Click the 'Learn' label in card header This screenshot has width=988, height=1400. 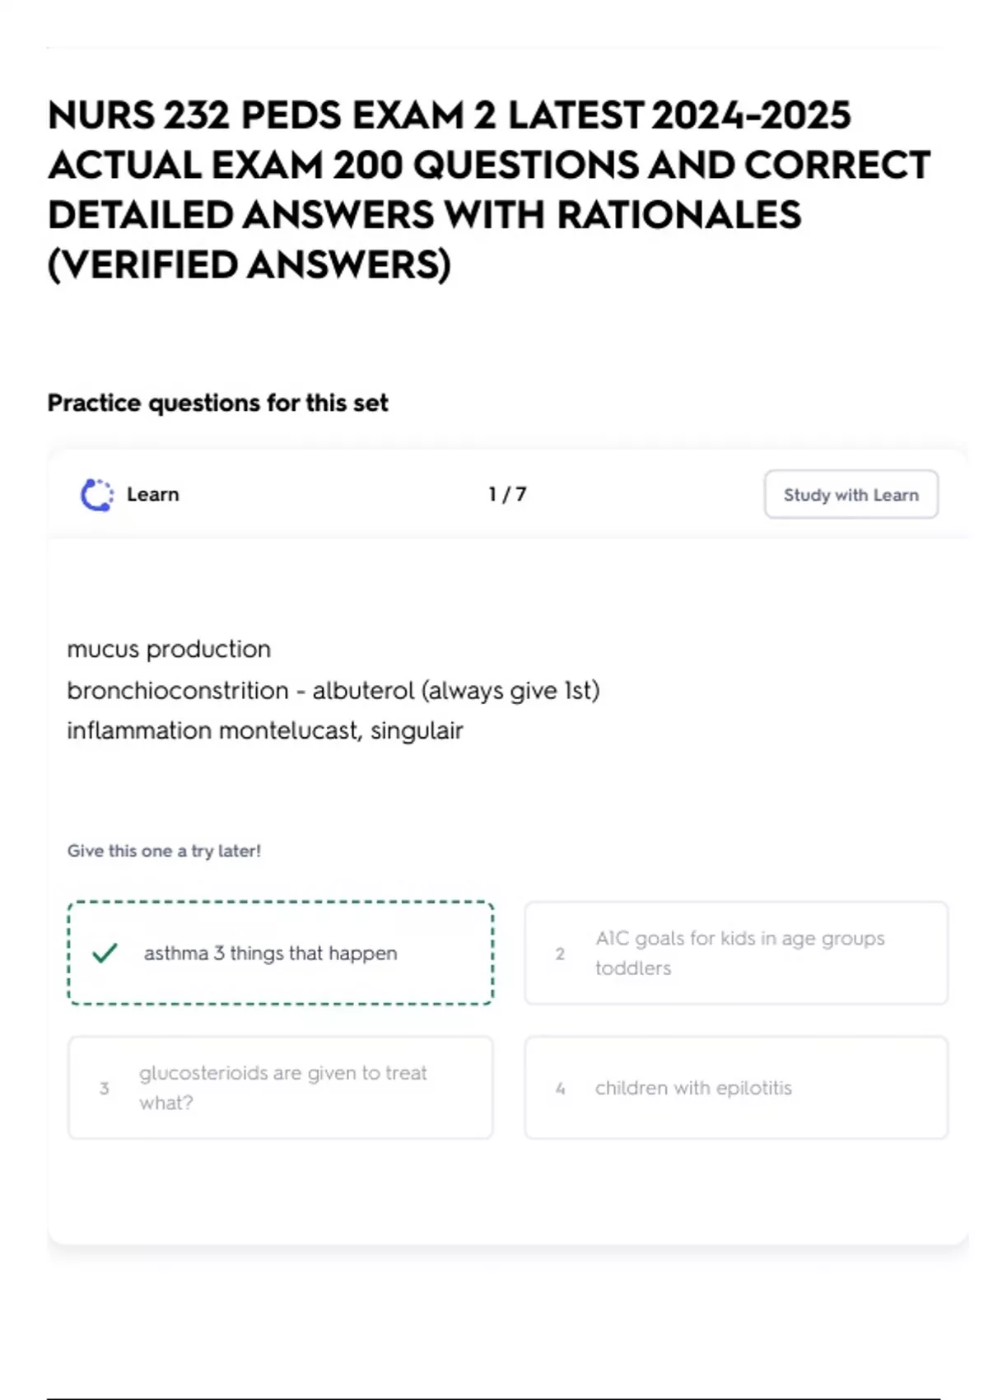152,494
